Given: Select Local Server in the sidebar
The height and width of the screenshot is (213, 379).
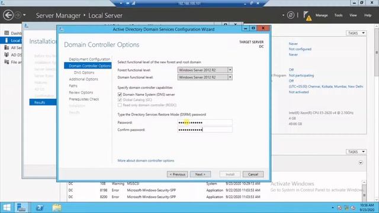Looking at the screenshot, I should pyautogui.click(x=11, y=40).
